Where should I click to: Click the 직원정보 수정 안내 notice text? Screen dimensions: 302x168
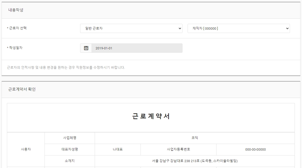click(x=66, y=68)
